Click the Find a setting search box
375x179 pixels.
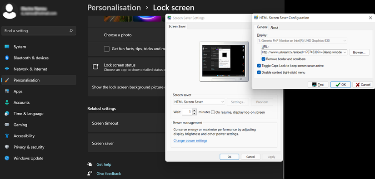(39, 31)
